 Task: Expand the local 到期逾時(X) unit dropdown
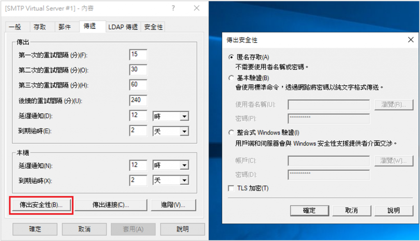(x=184, y=180)
